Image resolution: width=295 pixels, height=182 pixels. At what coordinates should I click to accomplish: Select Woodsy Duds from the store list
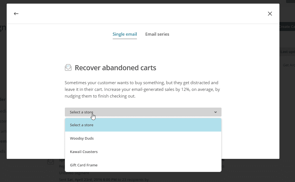click(143, 138)
